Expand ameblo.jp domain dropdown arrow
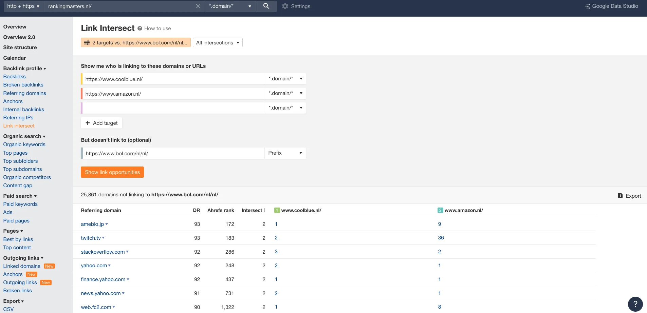The width and height of the screenshot is (647, 313). tap(107, 224)
